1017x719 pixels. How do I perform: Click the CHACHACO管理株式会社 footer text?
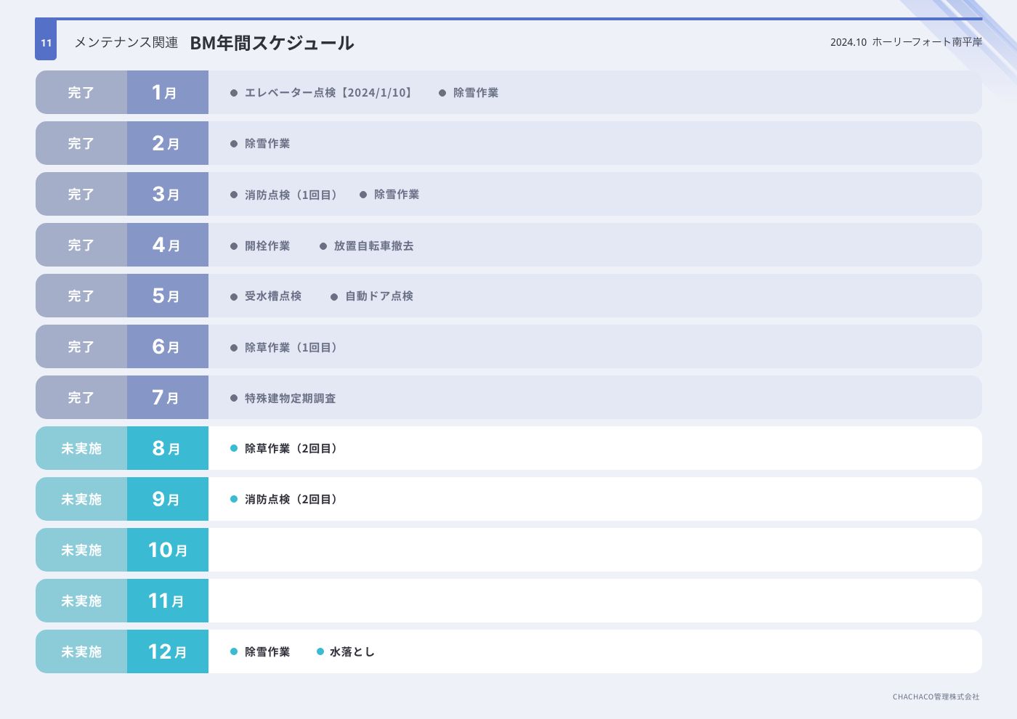tap(936, 696)
